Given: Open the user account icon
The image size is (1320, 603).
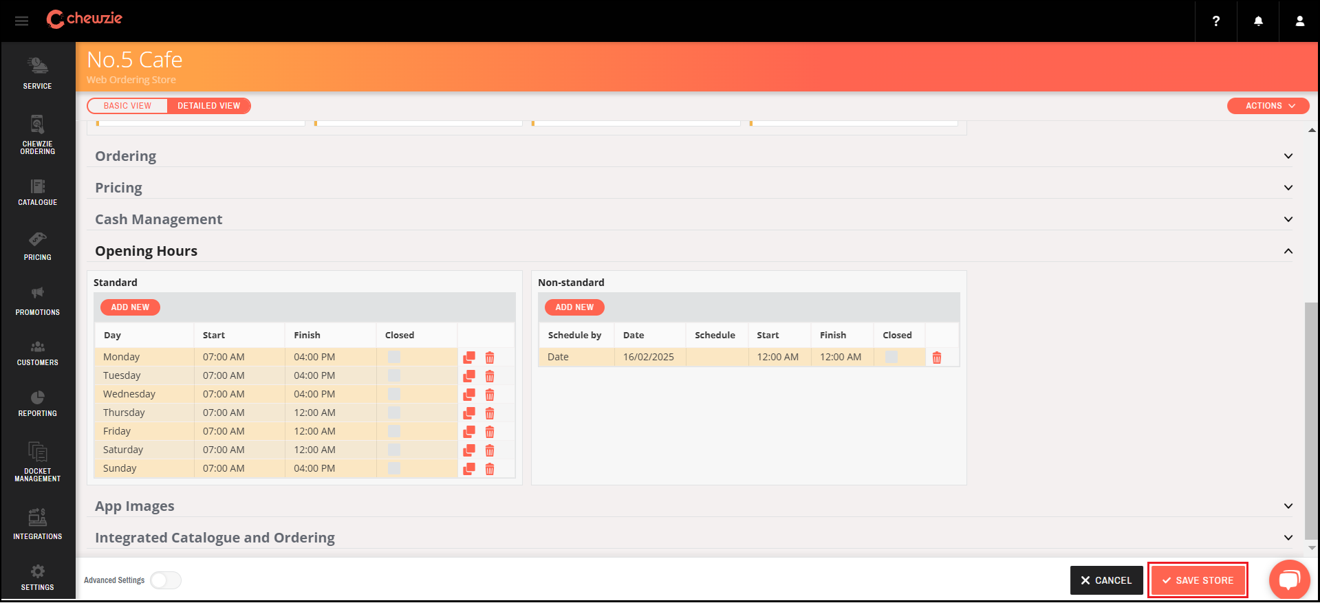Looking at the screenshot, I should [x=1299, y=21].
